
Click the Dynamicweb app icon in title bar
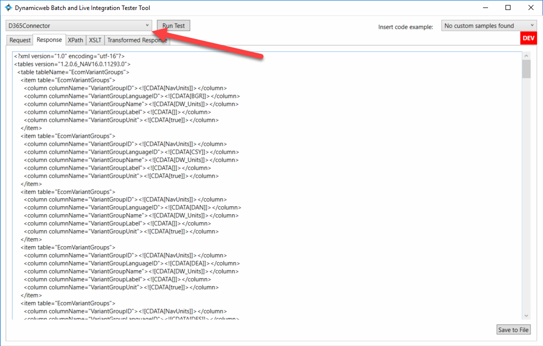pyautogui.click(x=8, y=8)
